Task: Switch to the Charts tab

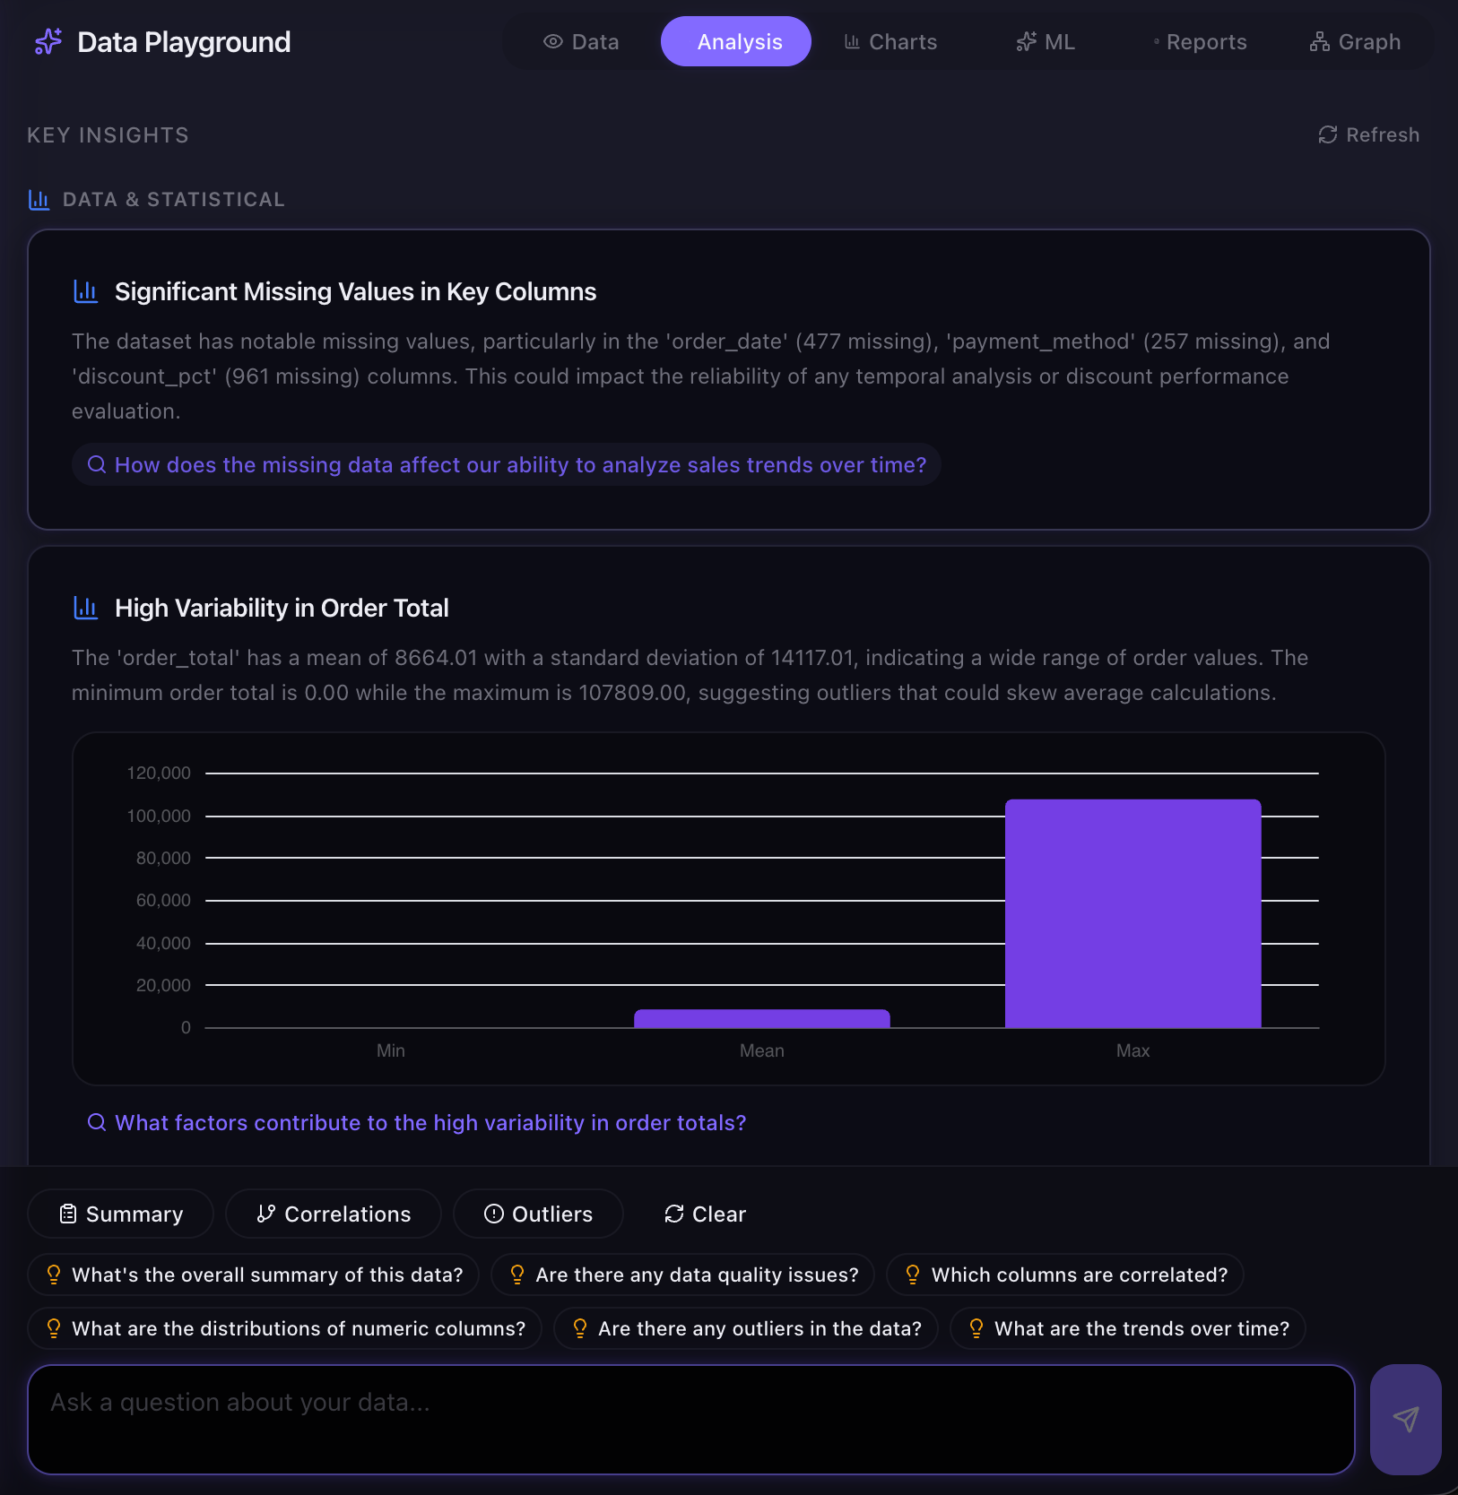Action: (x=890, y=42)
